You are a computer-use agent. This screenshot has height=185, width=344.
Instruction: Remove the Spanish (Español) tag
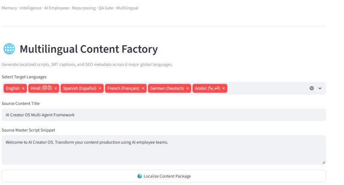pyautogui.click(x=100, y=88)
